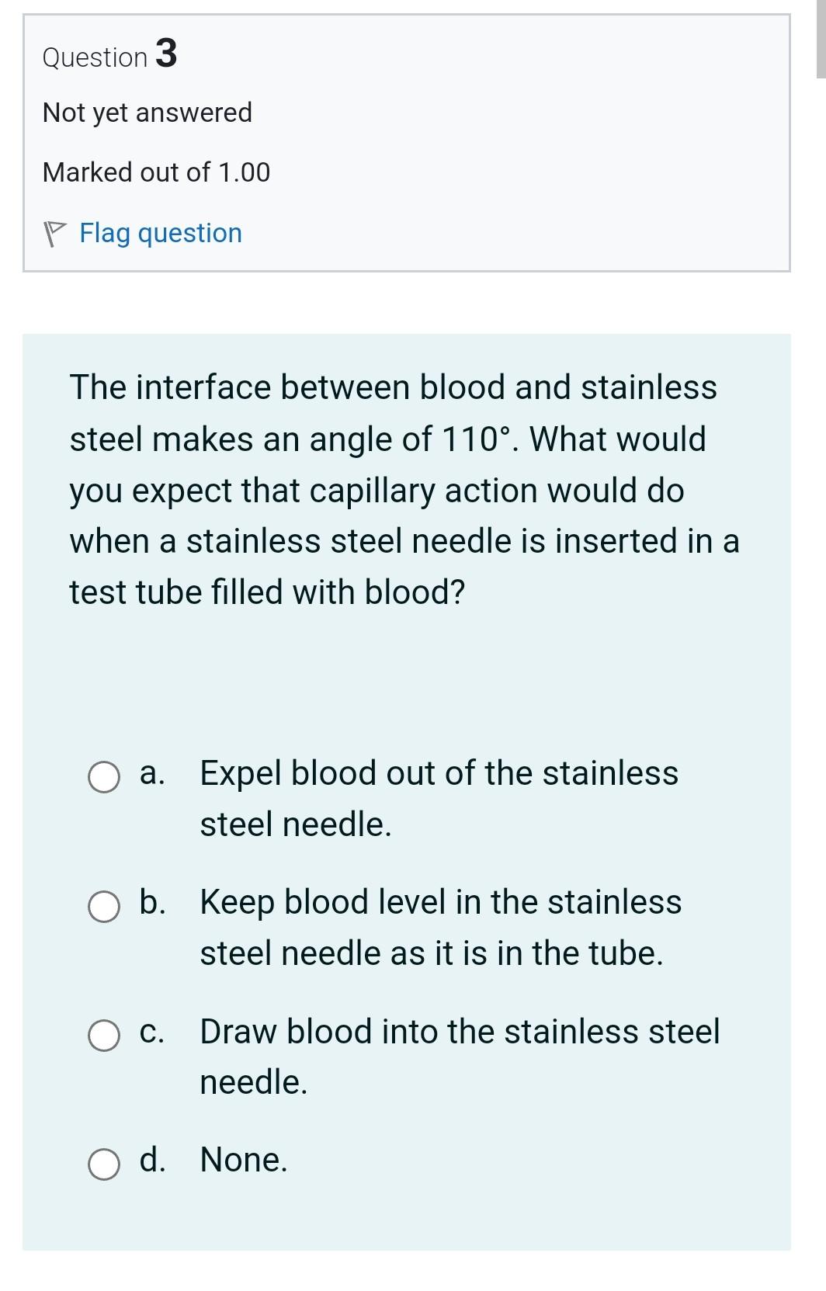Click the circle icon for option c
The width and height of the screenshot is (826, 1291).
tap(102, 1033)
